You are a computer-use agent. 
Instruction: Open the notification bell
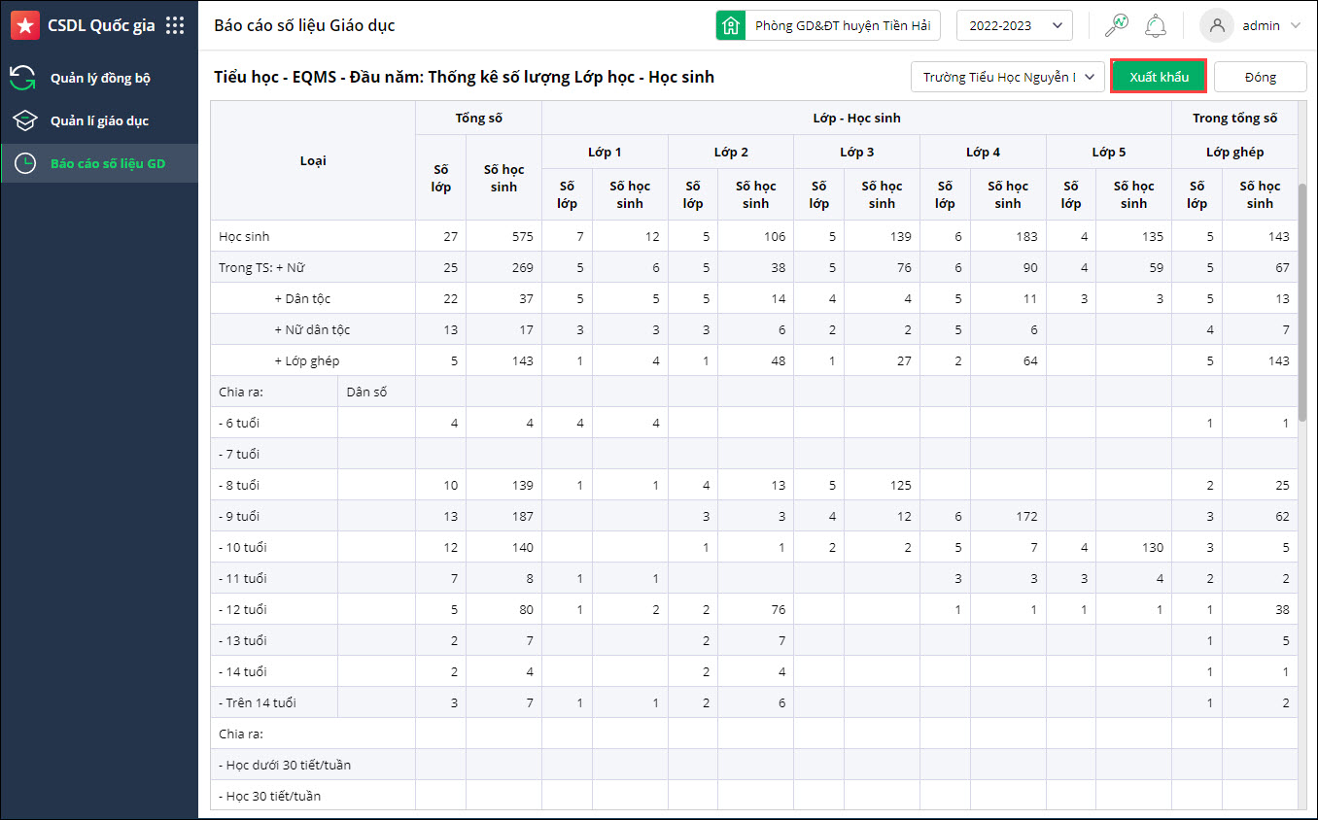(1156, 25)
